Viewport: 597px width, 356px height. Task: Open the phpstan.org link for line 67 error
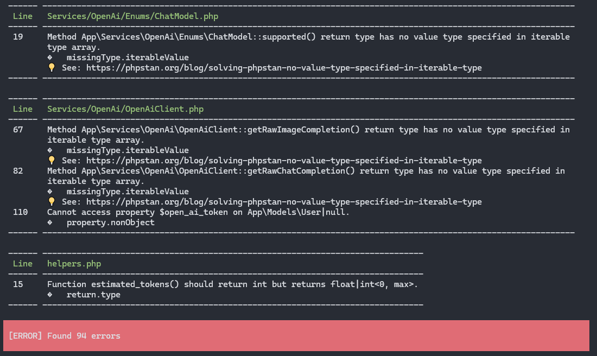coord(284,161)
